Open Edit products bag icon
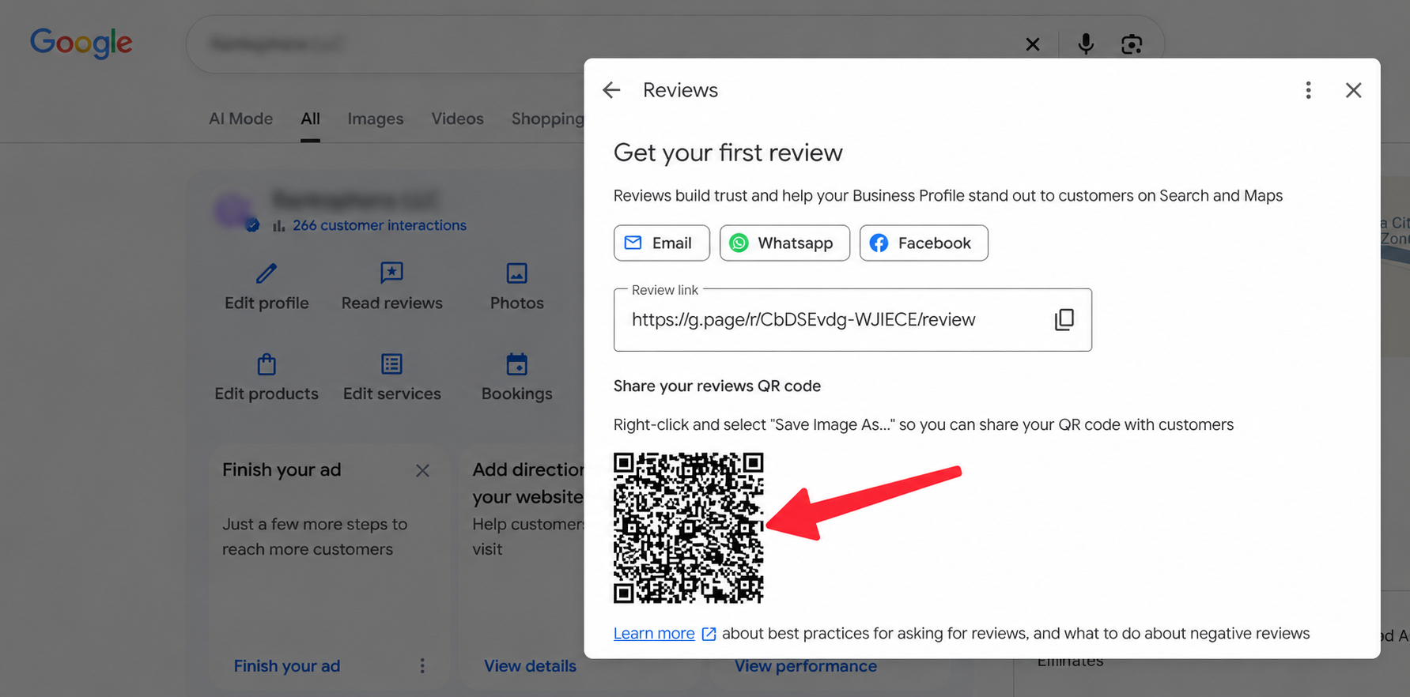This screenshot has height=697, width=1410. [267, 364]
